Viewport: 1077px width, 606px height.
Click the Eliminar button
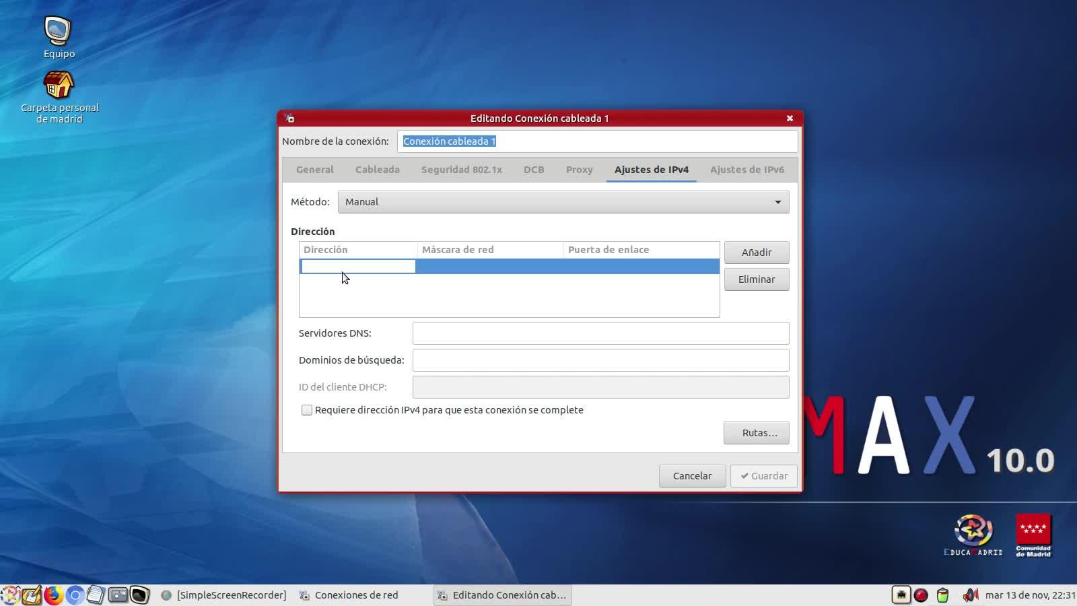coord(756,279)
